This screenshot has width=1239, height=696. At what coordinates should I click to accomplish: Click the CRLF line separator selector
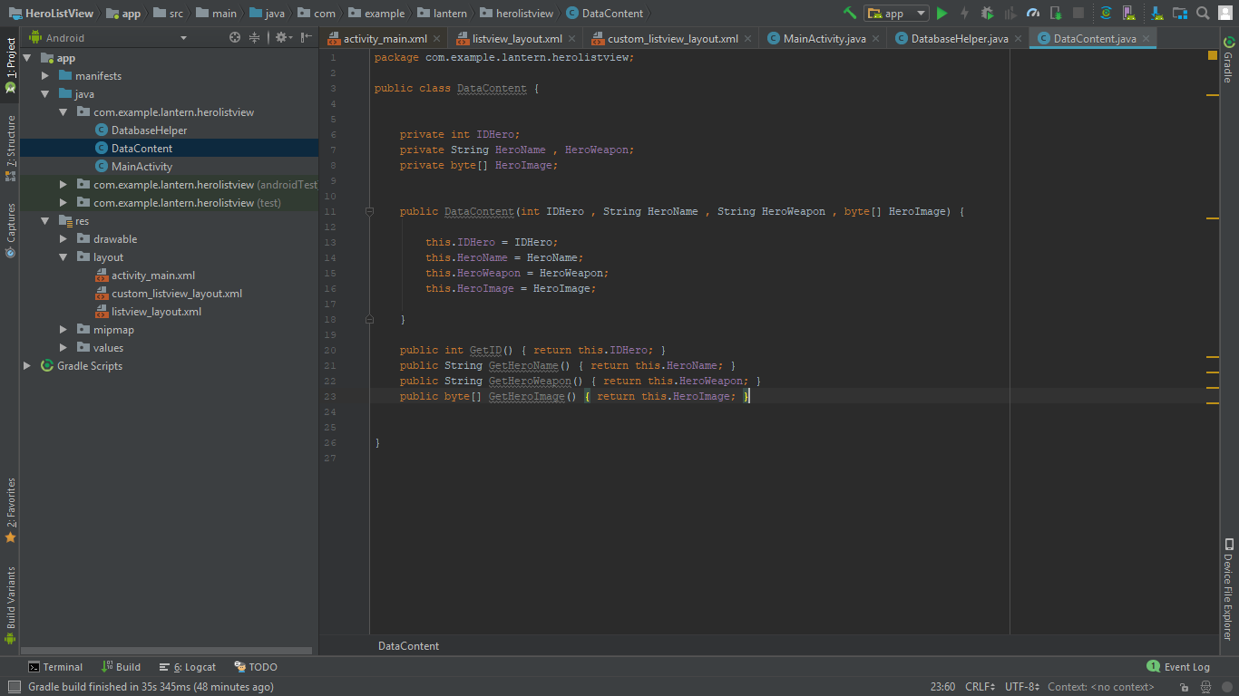coord(980,687)
